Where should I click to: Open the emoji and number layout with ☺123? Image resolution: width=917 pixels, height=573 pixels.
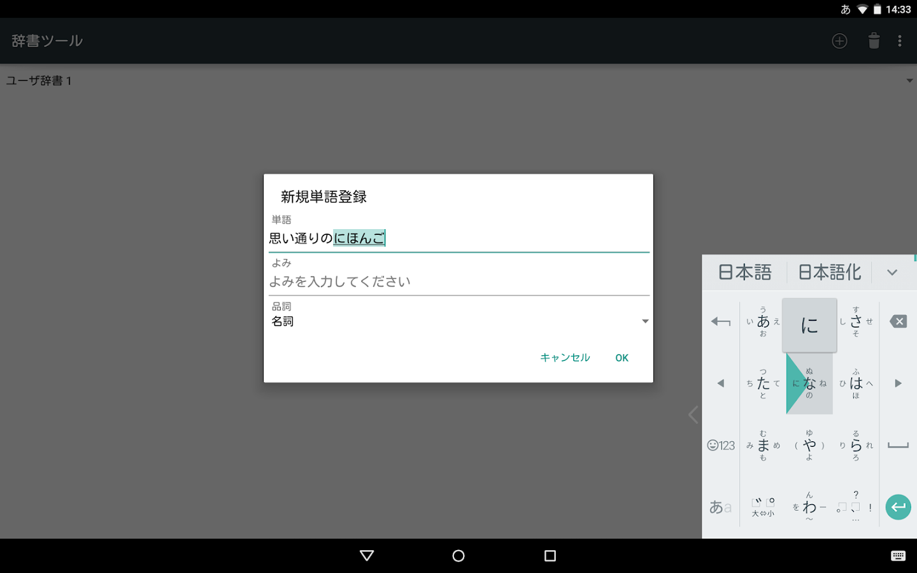720,445
